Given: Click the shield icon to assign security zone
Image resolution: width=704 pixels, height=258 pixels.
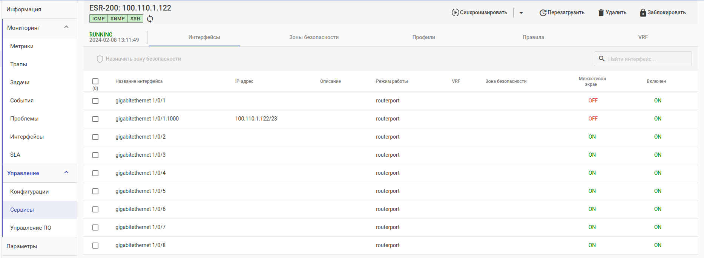Looking at the screenshot, I should (100, 59).
